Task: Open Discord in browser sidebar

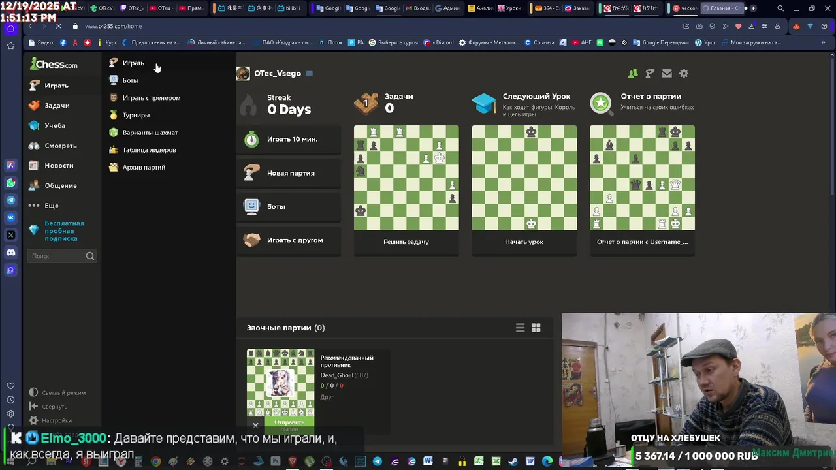Action: pyautogui.click(x=10, y=253)
